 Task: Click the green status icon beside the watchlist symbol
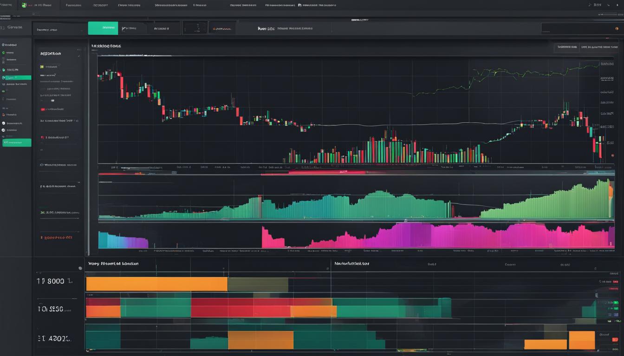click(43, 65)
